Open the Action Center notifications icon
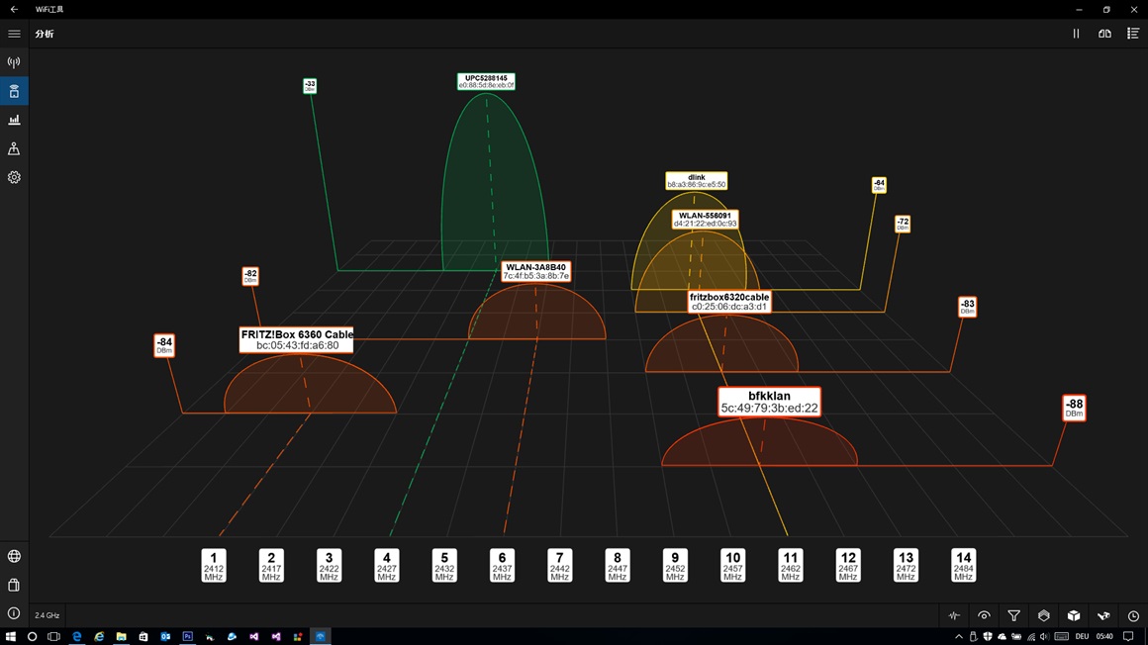This screenshot has height=645, width=1148. [x=1129, y=636]
